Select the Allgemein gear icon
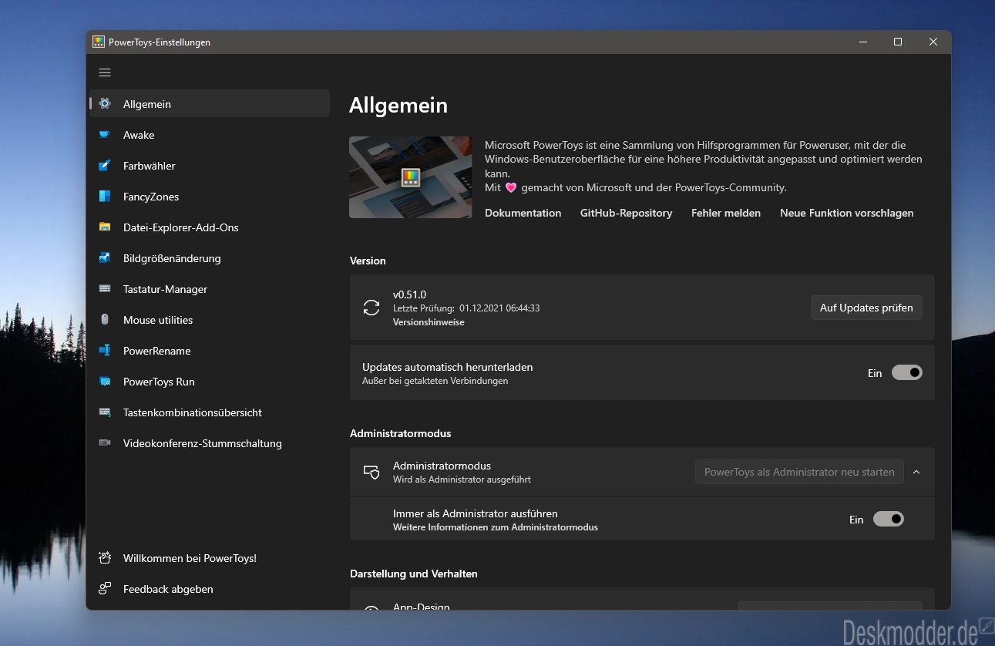The width and height of the screenshot is (995, 646). 105,103
